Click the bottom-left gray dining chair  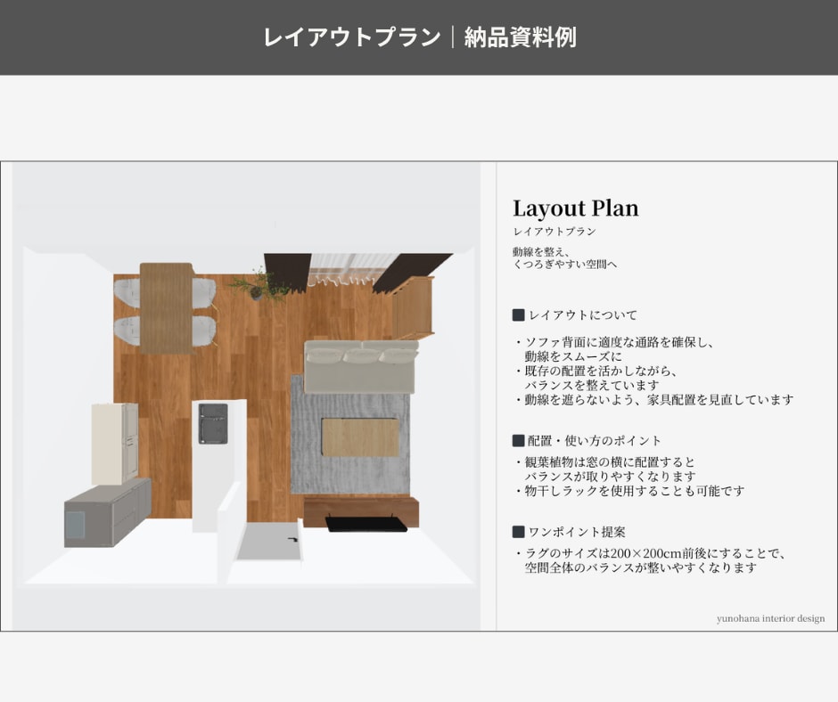(127, 331)
